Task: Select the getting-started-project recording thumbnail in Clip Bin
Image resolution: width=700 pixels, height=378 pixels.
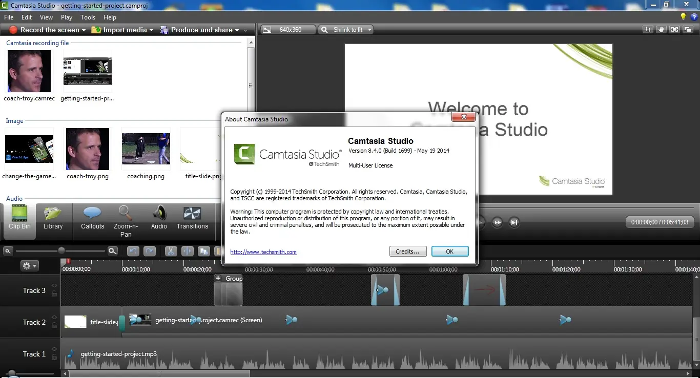Action: [x=87, y=71]
